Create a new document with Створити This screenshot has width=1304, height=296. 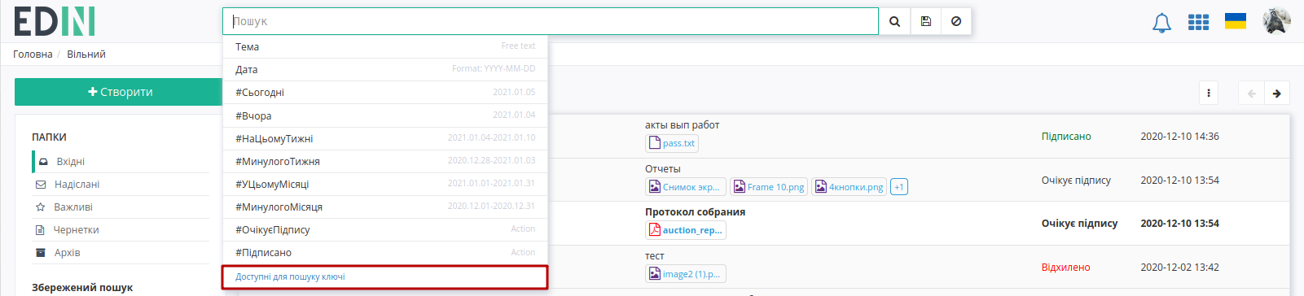click(x=119, y=92)
